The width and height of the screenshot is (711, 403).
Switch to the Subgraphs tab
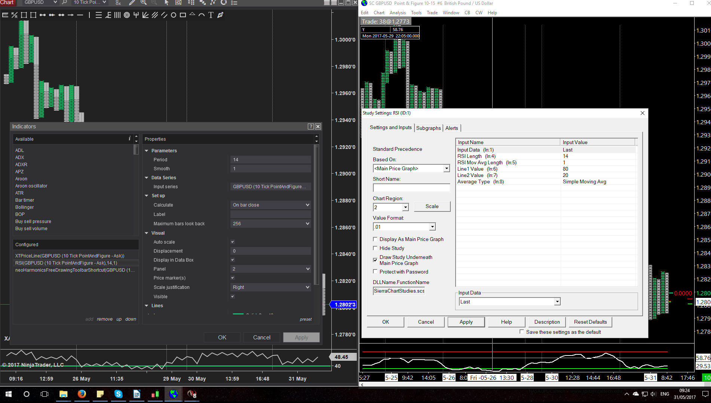click(429, 128)
